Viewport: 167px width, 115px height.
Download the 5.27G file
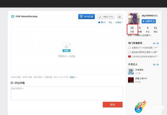pos(106,17)
